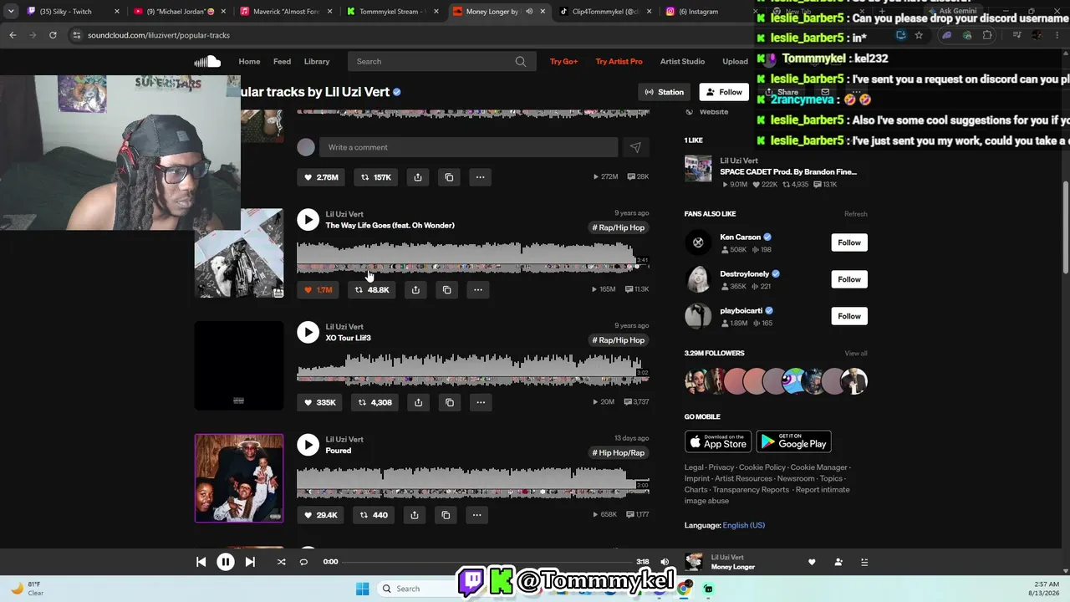Repost The Way Life Goes (48.8K)
The image size is (1070, 602).
pyautogui.click(x=372, y=290)
